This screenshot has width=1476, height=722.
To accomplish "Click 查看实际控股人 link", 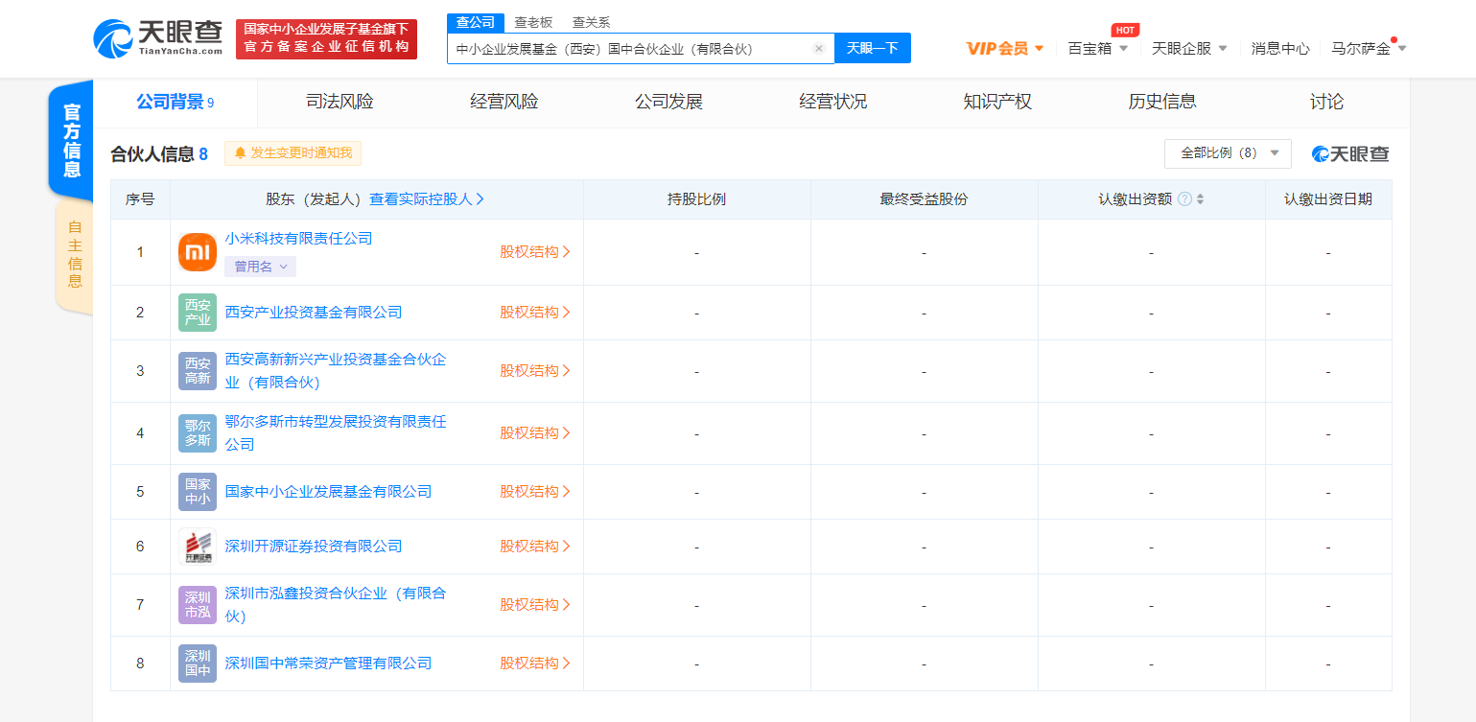I will 427,199.
